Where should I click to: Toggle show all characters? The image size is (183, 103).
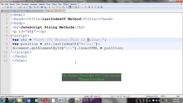[67, 7]
